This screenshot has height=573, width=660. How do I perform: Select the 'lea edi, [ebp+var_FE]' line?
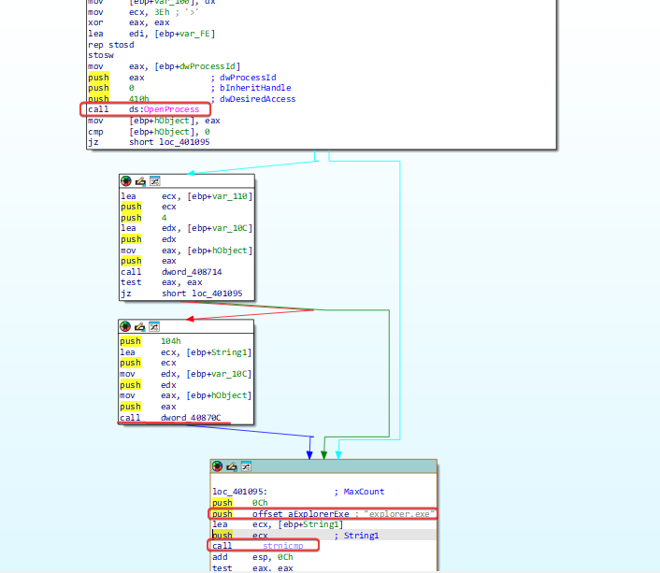coord(151,34)
